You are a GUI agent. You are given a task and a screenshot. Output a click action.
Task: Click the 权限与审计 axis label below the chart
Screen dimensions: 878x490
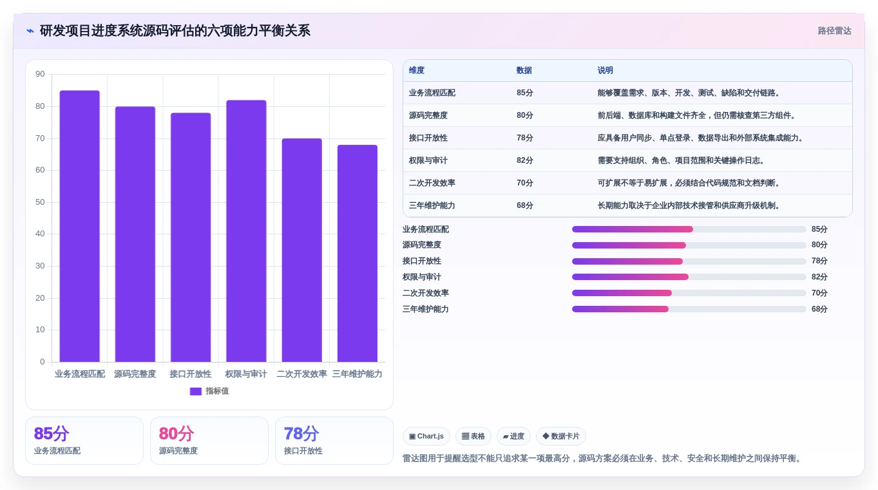(246, 374)
